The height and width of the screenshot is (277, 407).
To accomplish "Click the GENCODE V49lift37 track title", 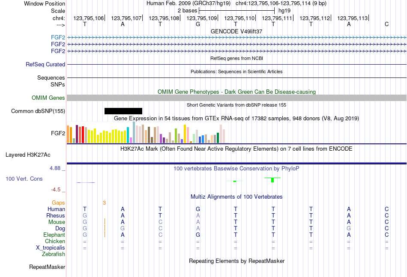I will 236,31.
